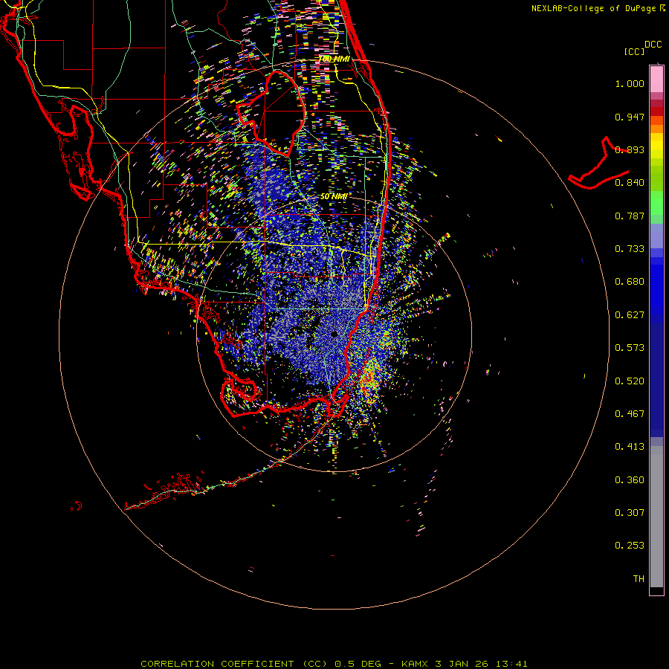
Task: Click the 13:41 timestamp
Action: (x=511, y=664)
